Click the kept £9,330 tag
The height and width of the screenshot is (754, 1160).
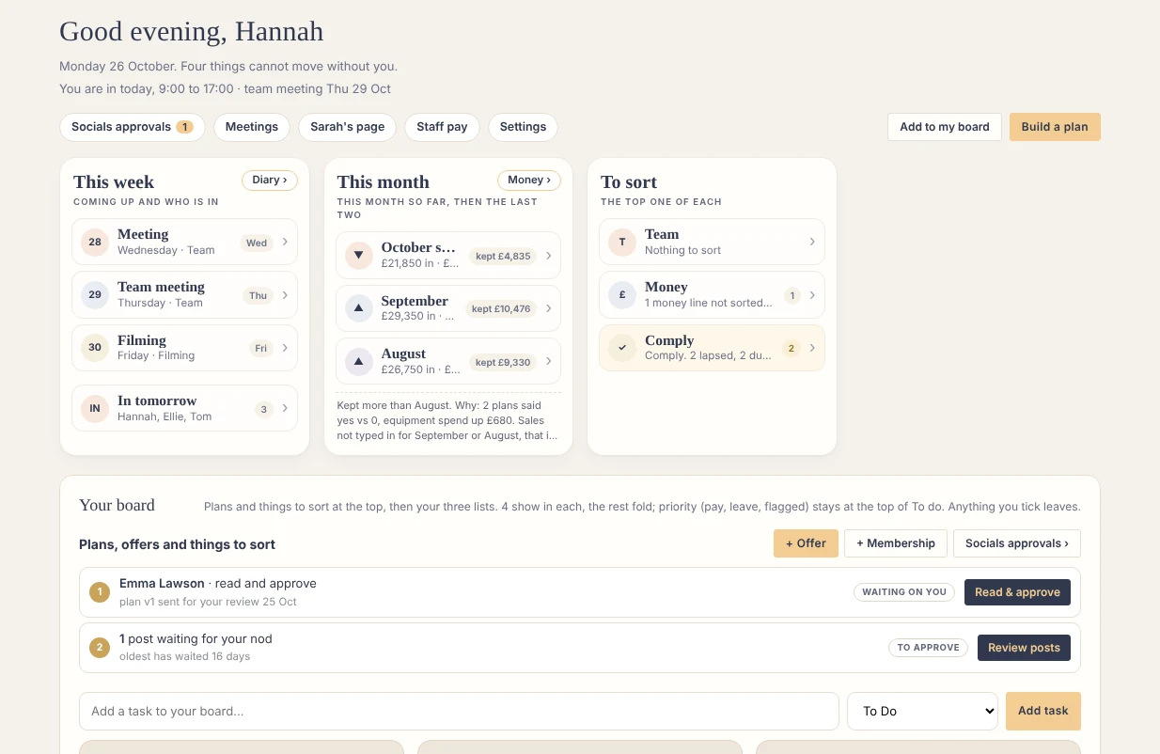click(x=503, y=362)
